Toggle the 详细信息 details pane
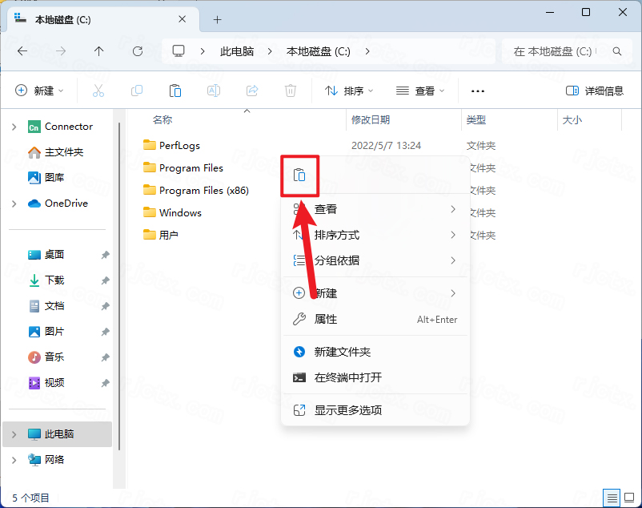Image resolution: width=642 pixels, height=508 pixels. click(594, 91)
